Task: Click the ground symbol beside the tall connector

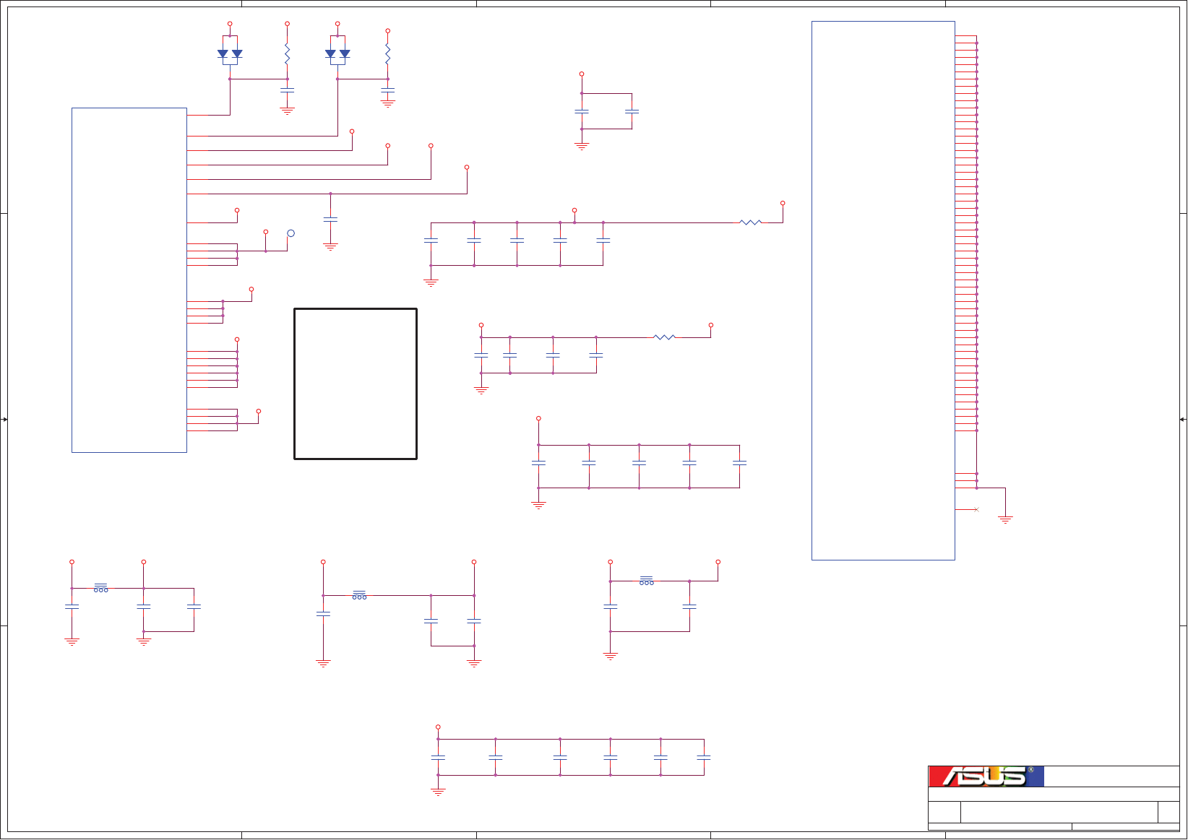Action: 1005,519
